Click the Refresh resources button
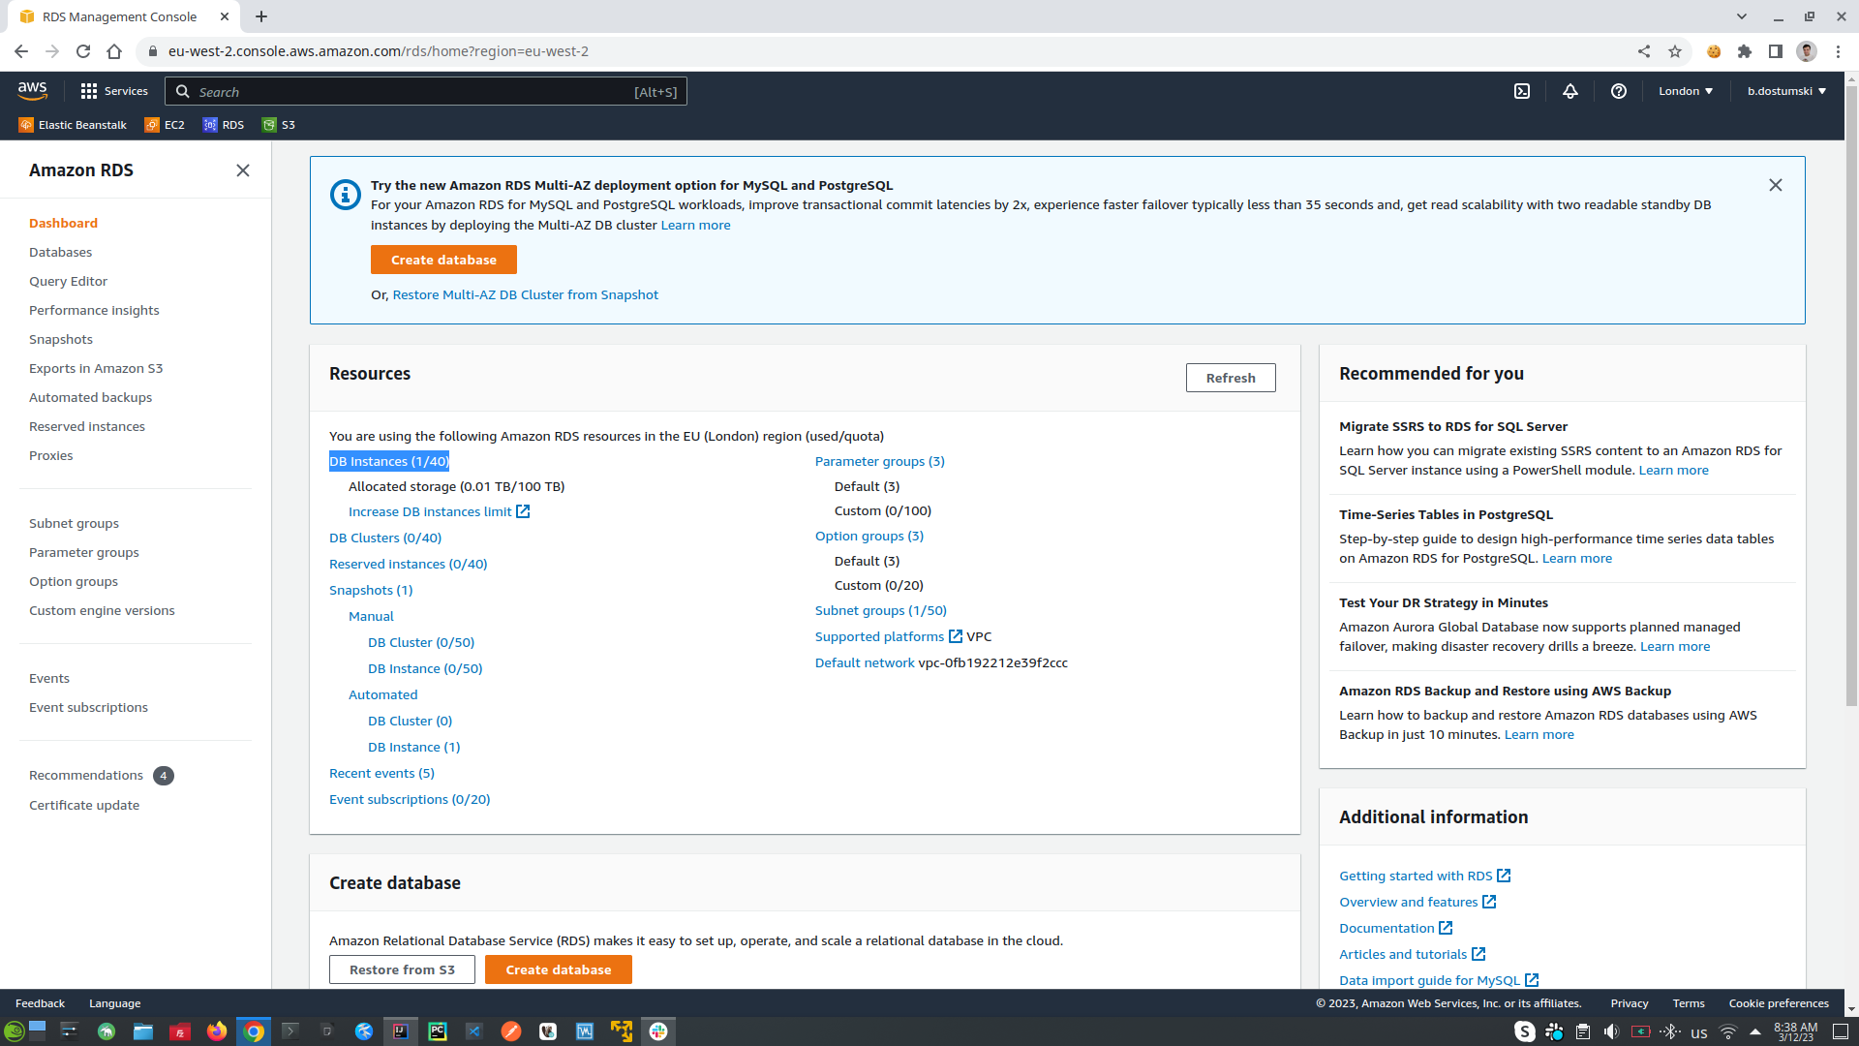Screen dimensions: 1859x1046 (1231, 378)
